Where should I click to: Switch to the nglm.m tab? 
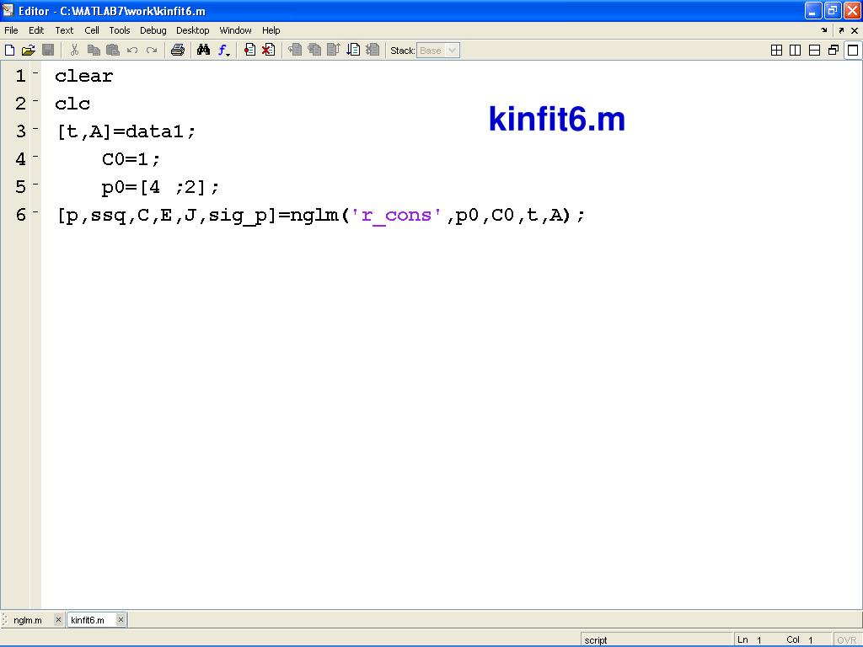point(28,620)
